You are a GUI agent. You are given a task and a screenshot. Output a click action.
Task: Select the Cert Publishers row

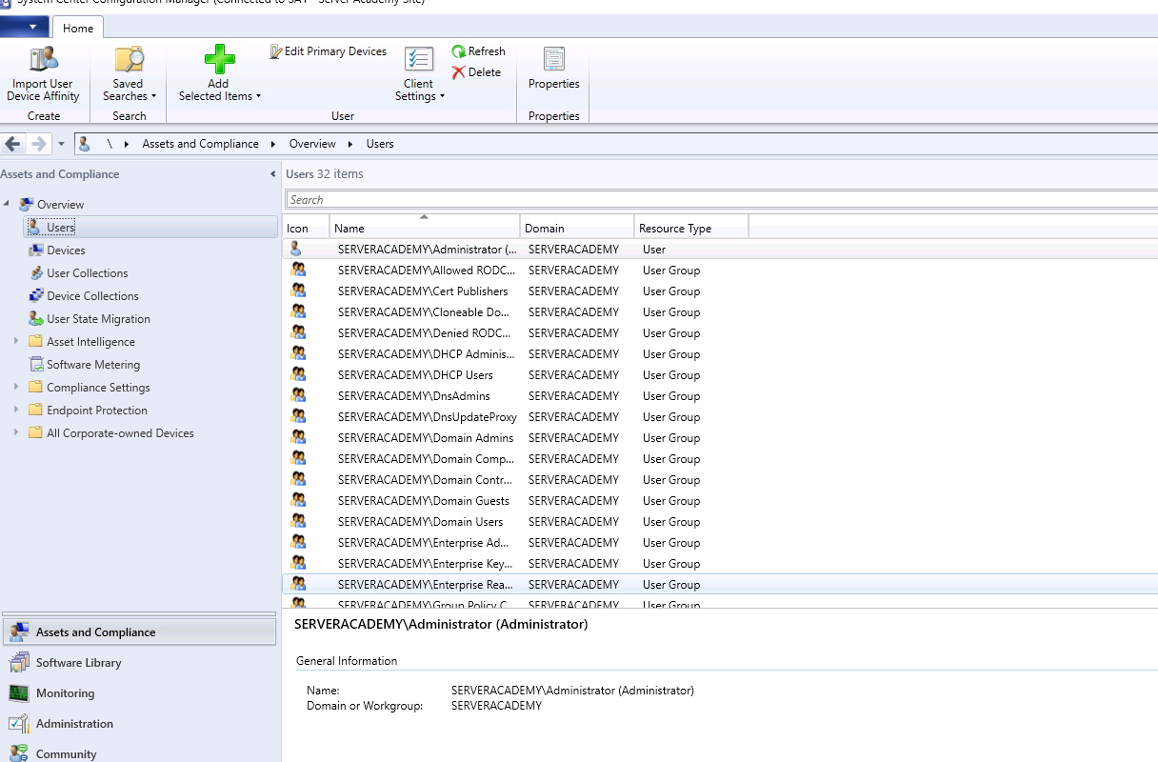point(720,291)
